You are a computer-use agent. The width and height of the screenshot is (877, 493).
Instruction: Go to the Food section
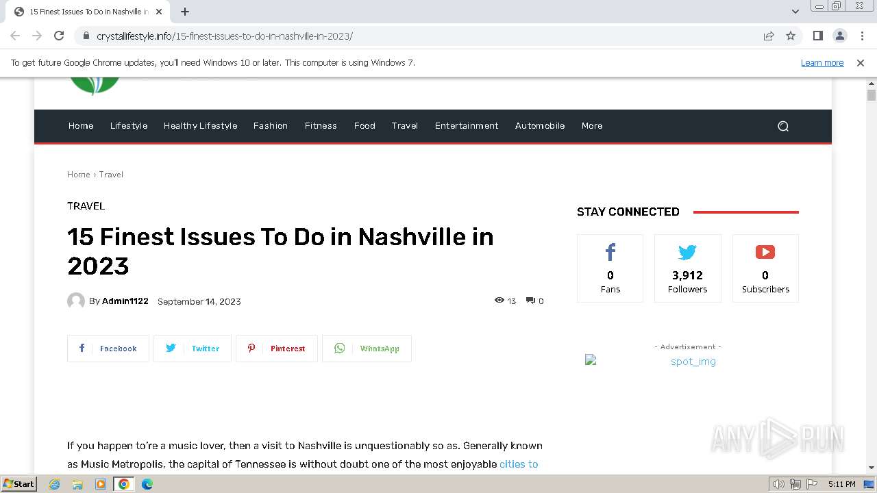pyautogui.click(x=365, y=126)
